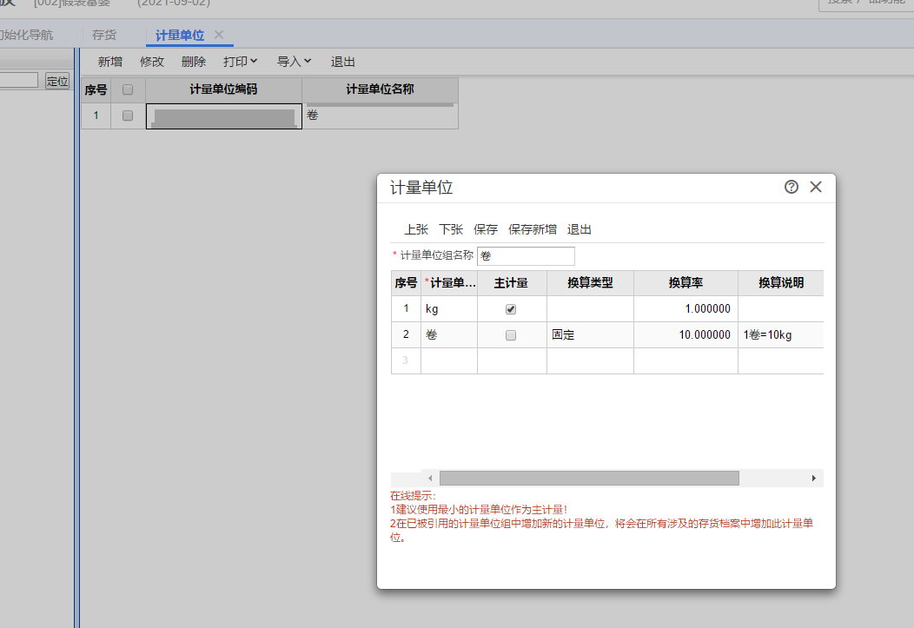This screenshot has width=914, height=628.
Task: Click the scrollbar left arrow
Action: 430,479
